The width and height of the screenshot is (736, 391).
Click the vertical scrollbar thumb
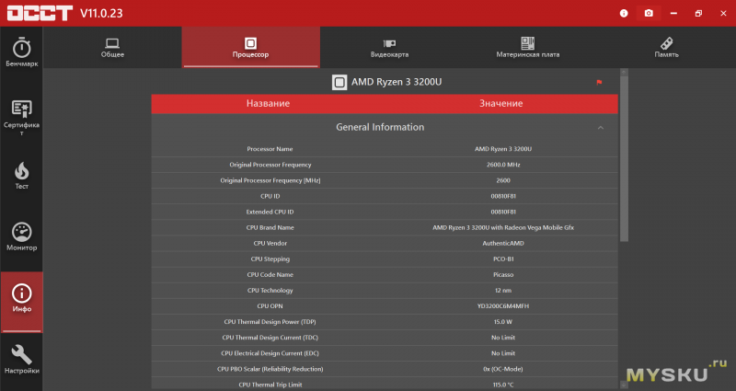point(624,158)
